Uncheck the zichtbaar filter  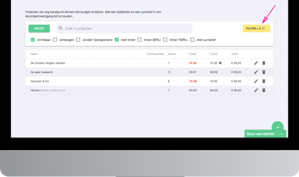point(33,40)
